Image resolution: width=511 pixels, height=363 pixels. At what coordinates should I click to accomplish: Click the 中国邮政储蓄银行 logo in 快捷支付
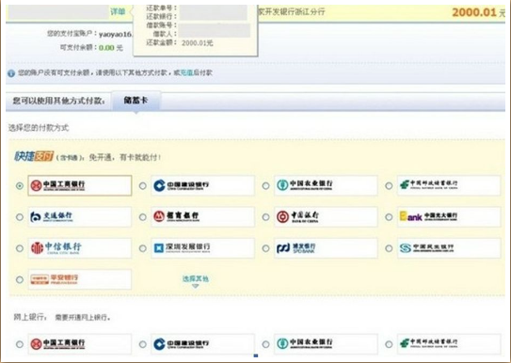coord(449,185)
